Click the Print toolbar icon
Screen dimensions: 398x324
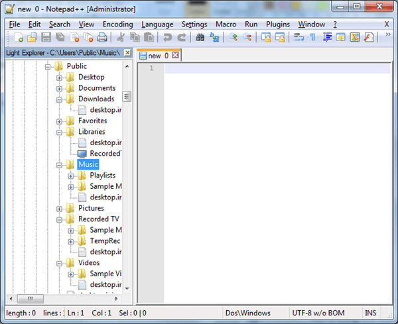[102, 37]
